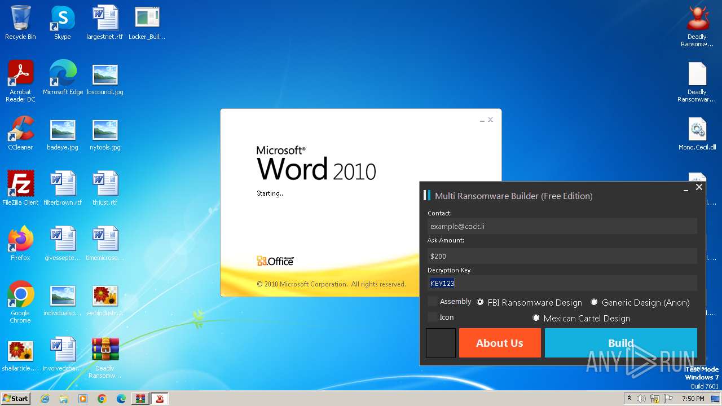The image size is (722, 406).
Task: Select the givessepte... Word document
Action: click(x=63, y=244)
